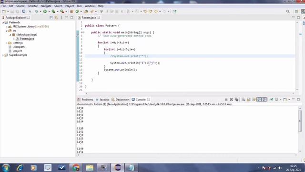This screenshot has width=305, height=172.
Task: Toggle show console on standard error change
Action: click(x=264, y=100)
